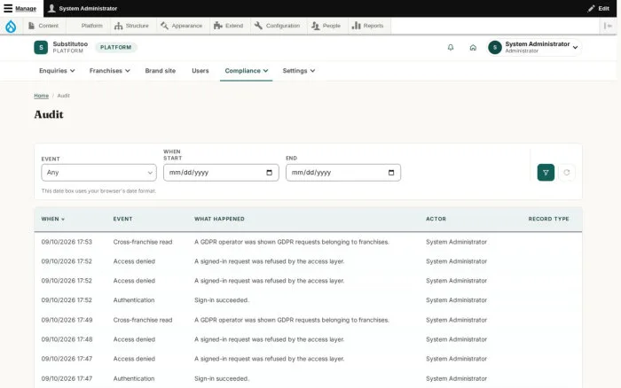Expand the Settings menu
The height and width of the screenshot is (388, 621).
299,71
